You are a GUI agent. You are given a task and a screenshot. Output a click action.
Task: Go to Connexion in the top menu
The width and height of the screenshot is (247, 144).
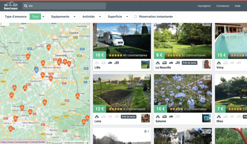point(223,6)
